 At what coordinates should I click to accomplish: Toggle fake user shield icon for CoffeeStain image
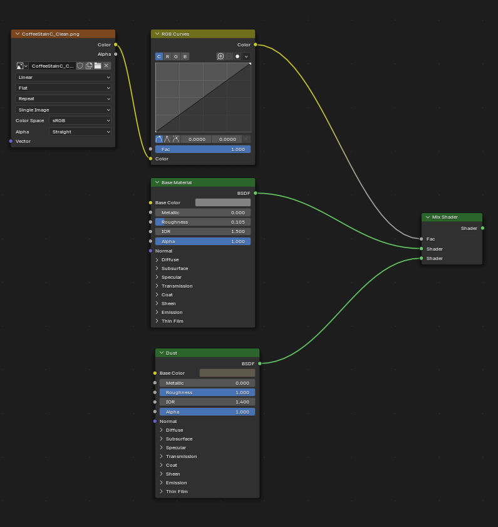[80, 66]
